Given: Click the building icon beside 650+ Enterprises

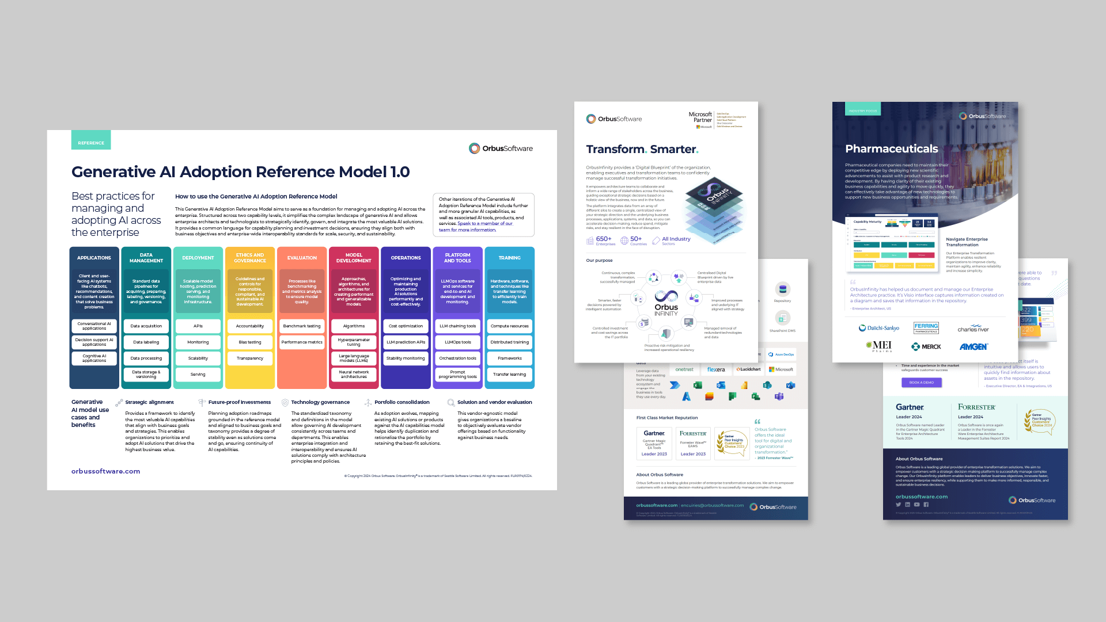Looking at the screenshot, I should tap(590, 241).
